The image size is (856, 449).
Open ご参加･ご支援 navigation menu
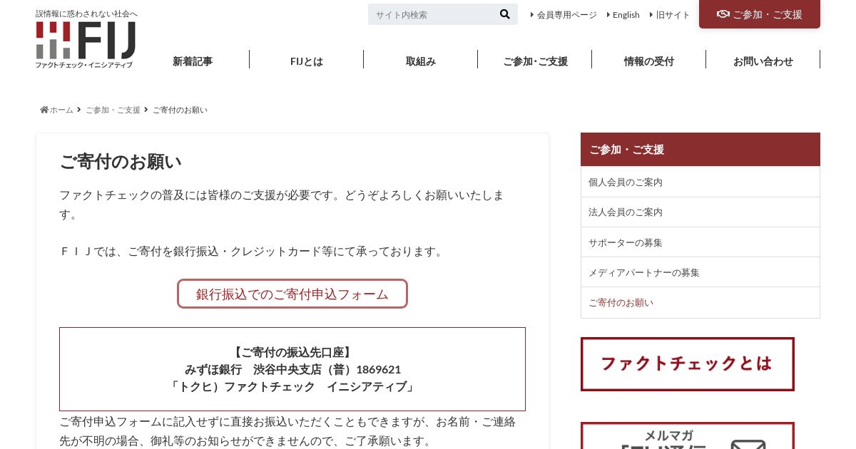(535, 61)
